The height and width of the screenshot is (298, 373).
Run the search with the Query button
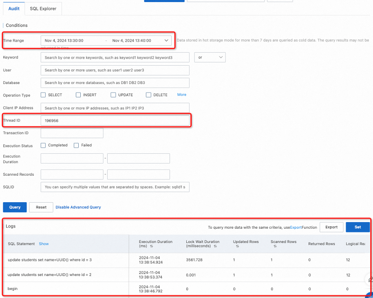15,207
